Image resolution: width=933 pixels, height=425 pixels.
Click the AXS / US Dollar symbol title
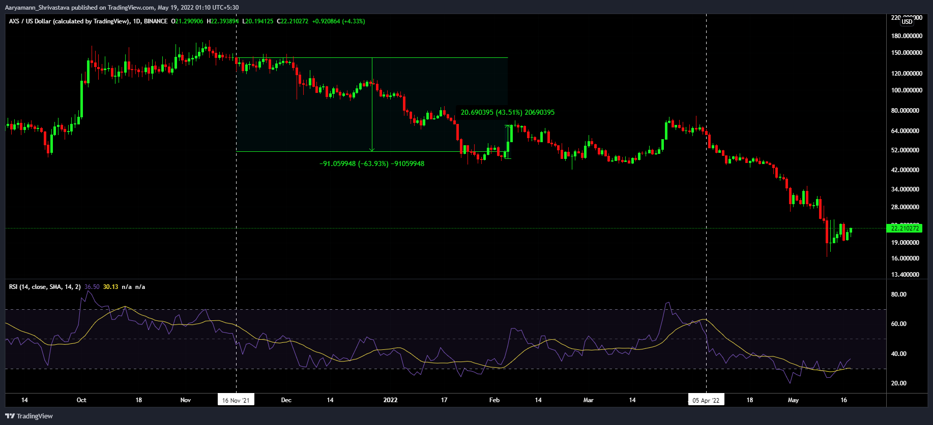point(68,21)
